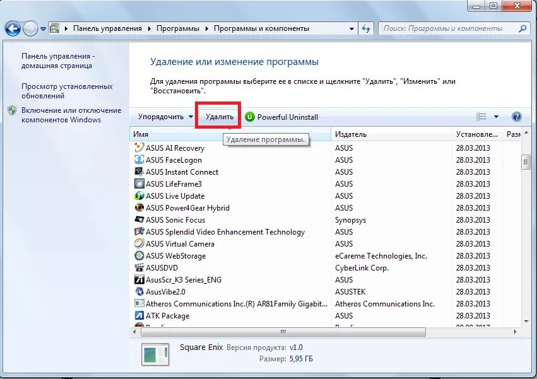Click the Square Enix details pane thumbnail
The height and width of the screenshot is (379, 537).
[x=155, y=354]
